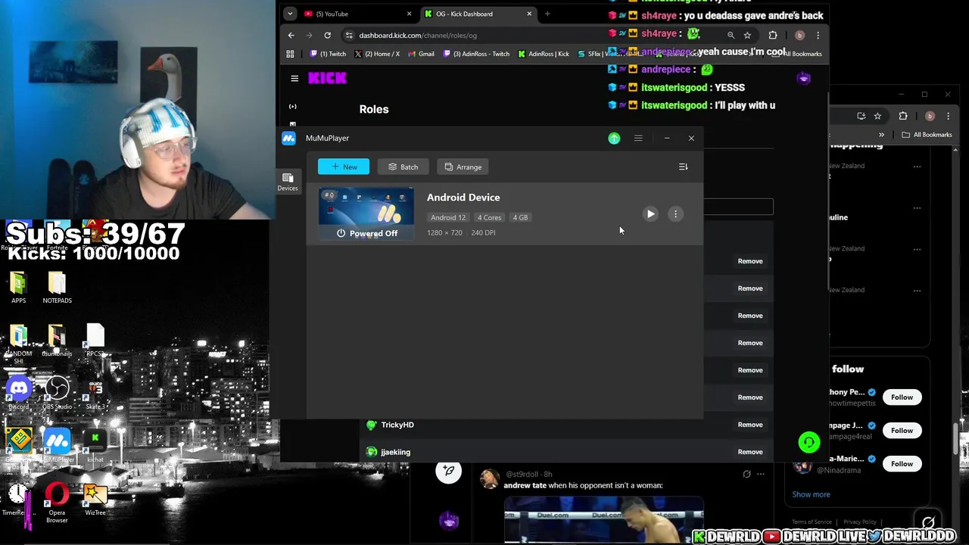Open Privacy Policy link on X
Screen dimensions: 969x545
(860, 522)
